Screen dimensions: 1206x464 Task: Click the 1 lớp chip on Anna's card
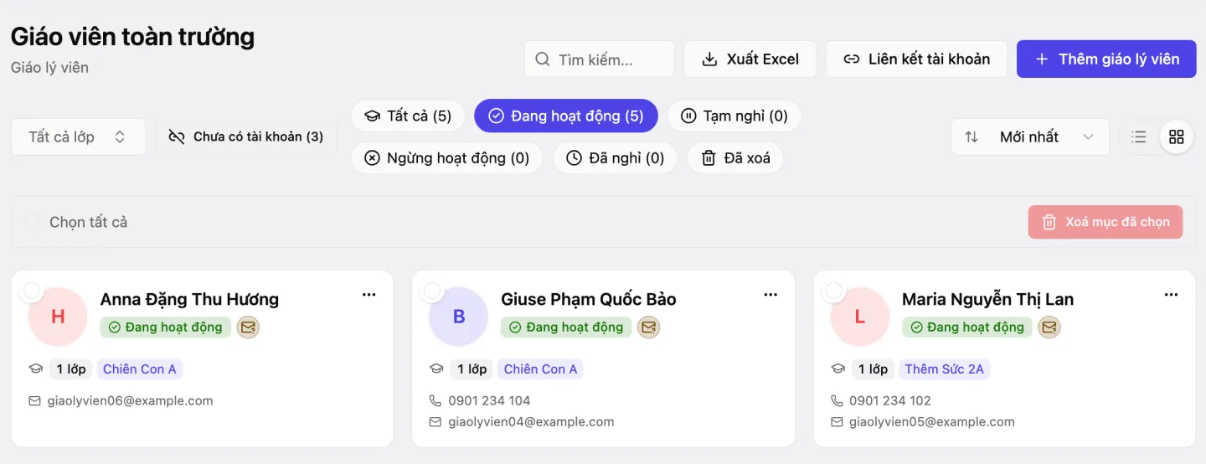pyautogui.click(x=71, y=369)
